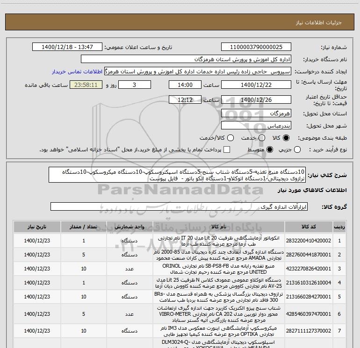Click the گروه کالا field ابزارآلات اندازه گیری
360x348 pixels.
[179, 206]
